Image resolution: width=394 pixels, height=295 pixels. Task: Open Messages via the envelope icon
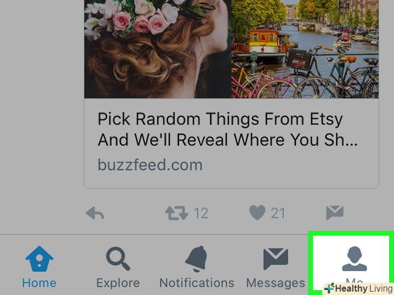[x=275, y=259]
